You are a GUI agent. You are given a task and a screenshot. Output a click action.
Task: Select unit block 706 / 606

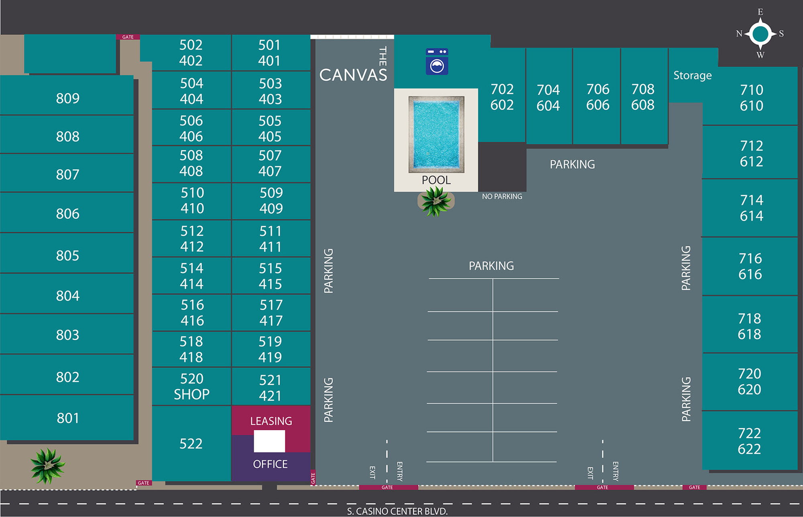pyautogui.click(x=597, y=96)
